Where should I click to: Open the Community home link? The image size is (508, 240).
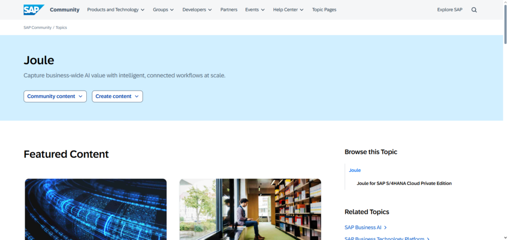(64, 10)
